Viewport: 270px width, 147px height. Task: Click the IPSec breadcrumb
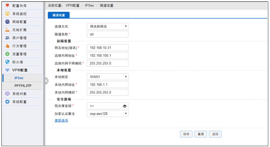pyautogui.click(x=90, y=6)
